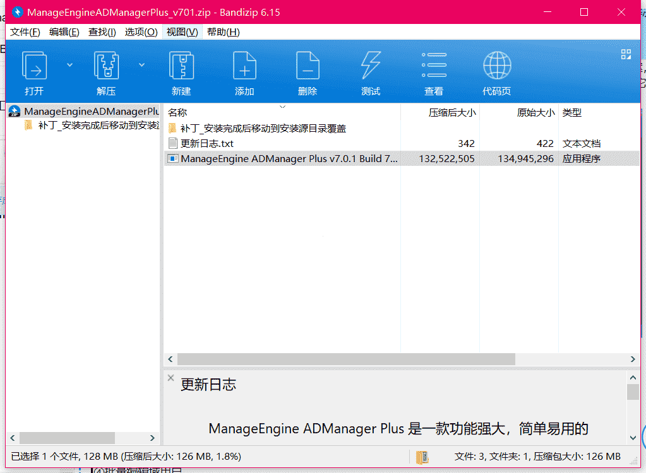This screenshot has width=646, height=473.
Task: Maximize the Bandizip window
Action: (x=584, y=13)
